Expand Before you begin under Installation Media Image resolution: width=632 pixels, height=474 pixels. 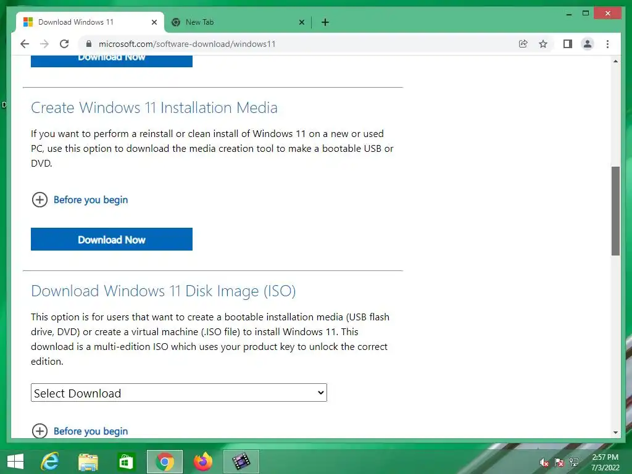(80, 200)
